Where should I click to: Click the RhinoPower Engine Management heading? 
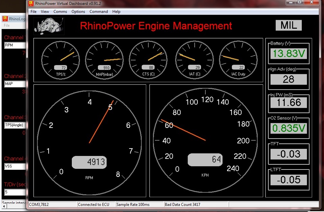[x=156, y=26]
